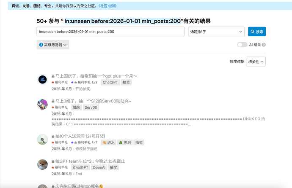The height and width of the screenshot is (188, 292).
Task: Click ChatGPT tag on gpt plus topic
Action: [x=110, y=82]
